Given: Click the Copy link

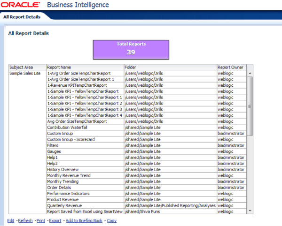Looking at the screenshot, I should coord(112,220).
